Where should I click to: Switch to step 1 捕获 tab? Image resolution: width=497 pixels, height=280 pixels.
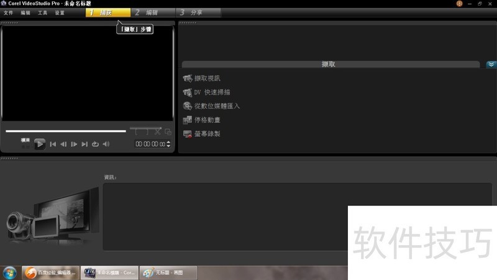[x=108, y=12]
